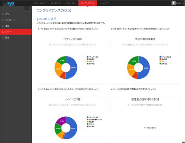
Task: Click blue ドキュメント全体 swatch in パブリック legend
Action: pyautogui.click(x=88, y=57)
